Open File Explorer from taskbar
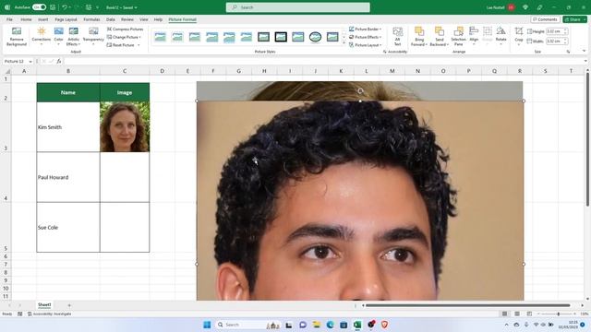This screenshot has height=332, width=591. click(x=317, y=325)
